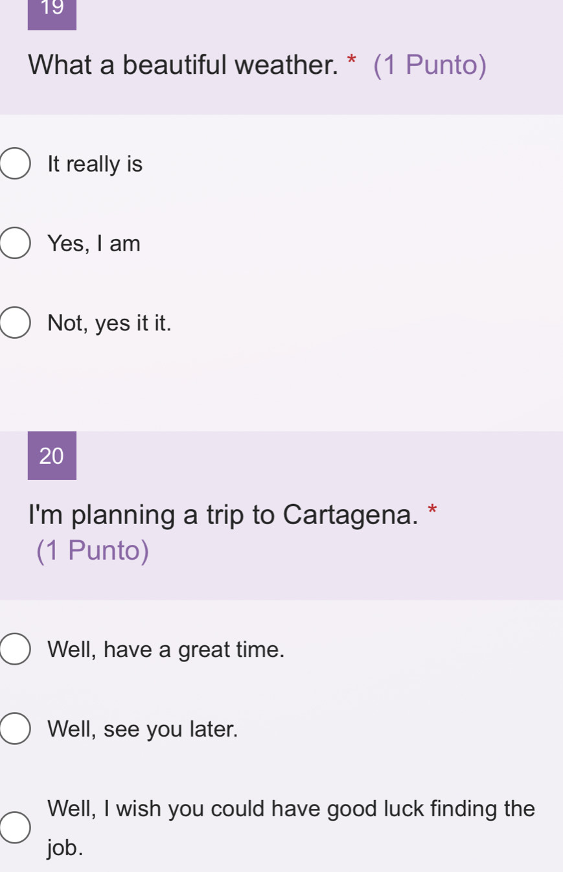
Task: Click the question 20 number badge
Action: coord(52,456)
